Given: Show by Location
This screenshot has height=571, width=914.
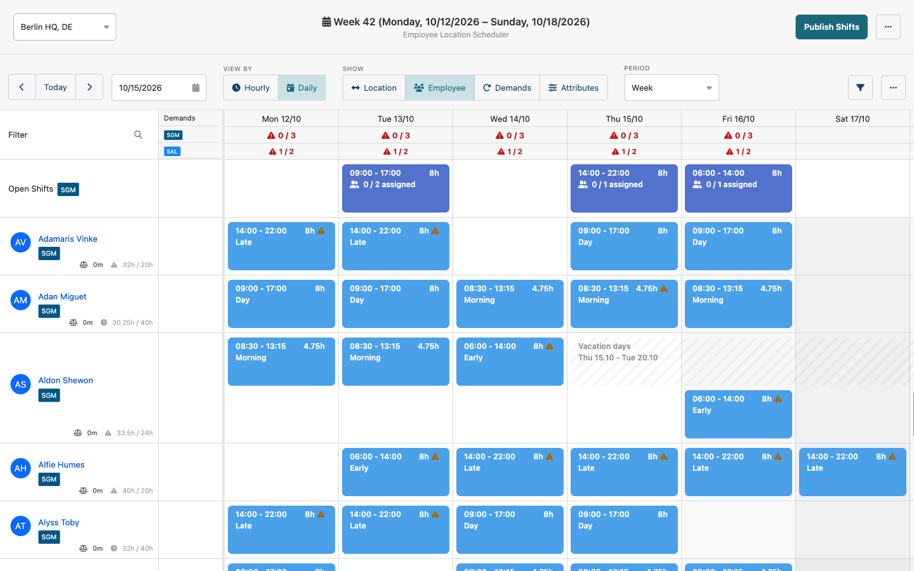Looking at the screenshot, I should point(374,88).
